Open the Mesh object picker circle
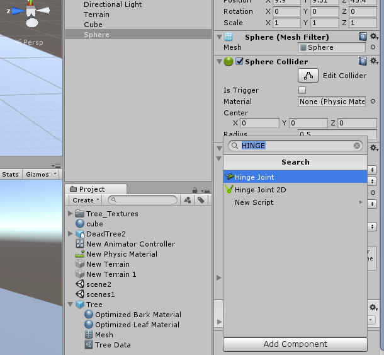 click(373, 47)
